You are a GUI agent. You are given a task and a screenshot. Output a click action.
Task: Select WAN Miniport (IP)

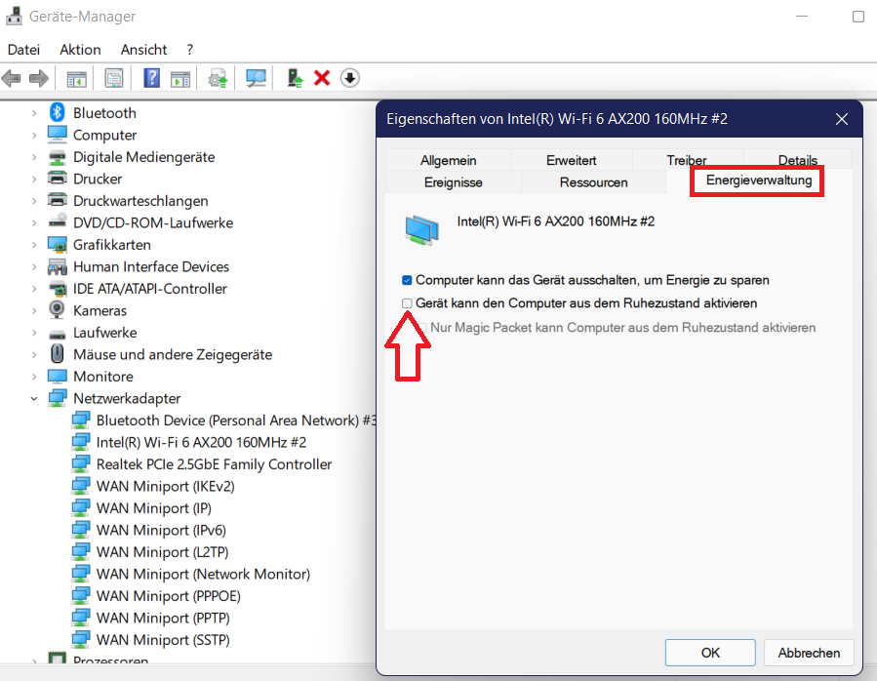(154, 507)
